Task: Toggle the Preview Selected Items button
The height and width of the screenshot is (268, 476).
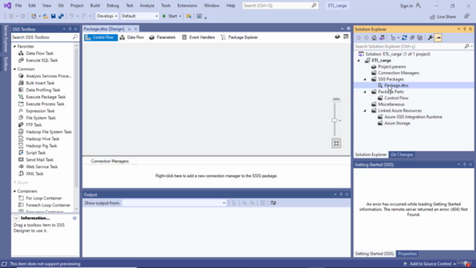Action: (x=438, y=38)
